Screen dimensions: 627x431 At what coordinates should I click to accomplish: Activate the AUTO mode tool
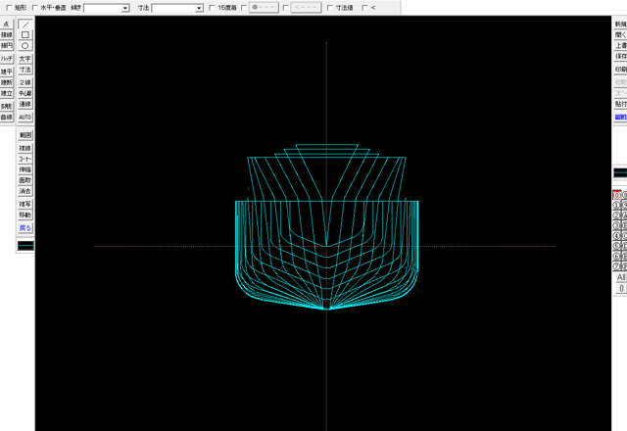click(25, 118)
